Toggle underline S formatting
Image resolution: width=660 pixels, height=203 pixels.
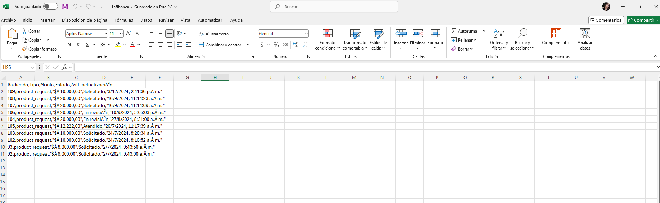[x=87, y=45]
